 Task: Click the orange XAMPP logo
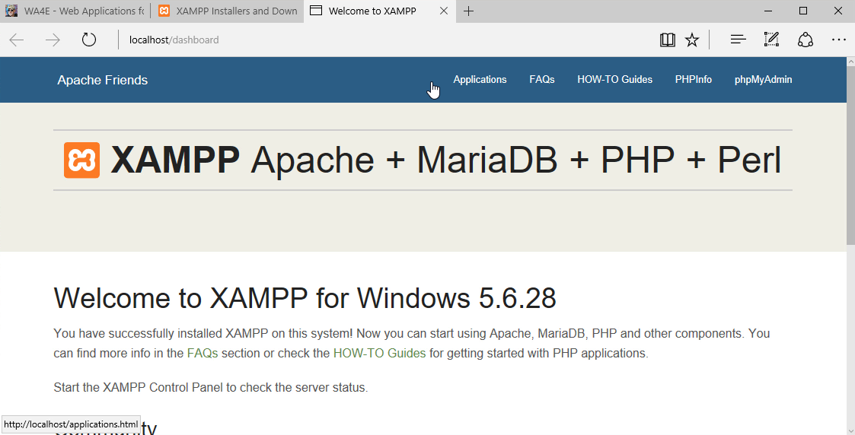tap(81, 160)
